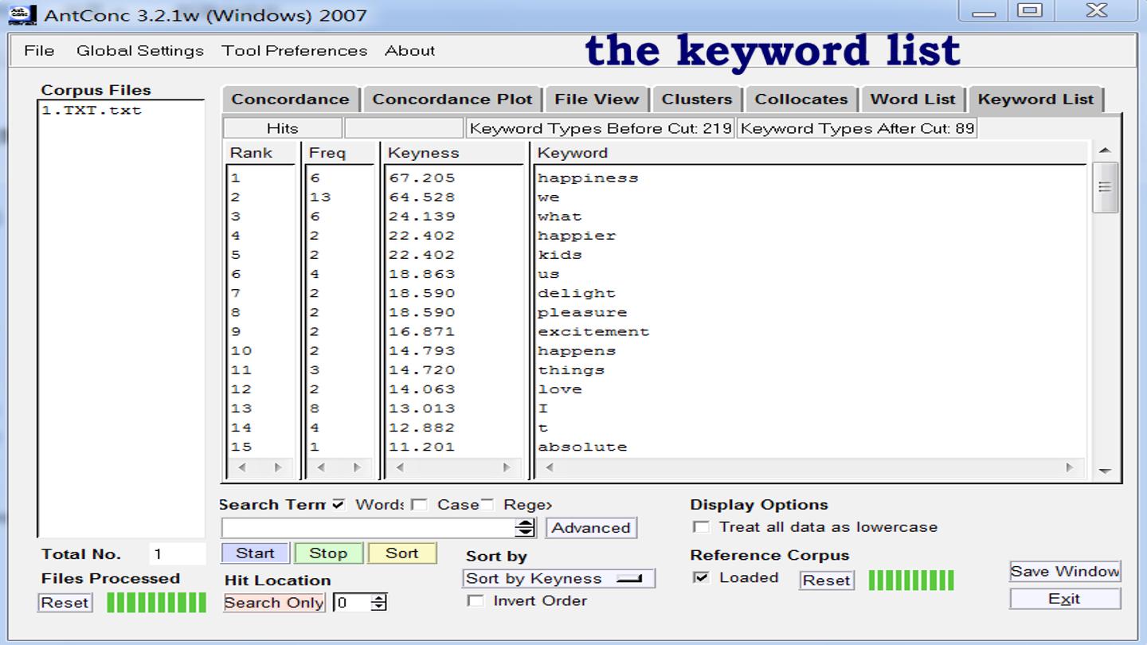Click the Start button

coord(255,553)
